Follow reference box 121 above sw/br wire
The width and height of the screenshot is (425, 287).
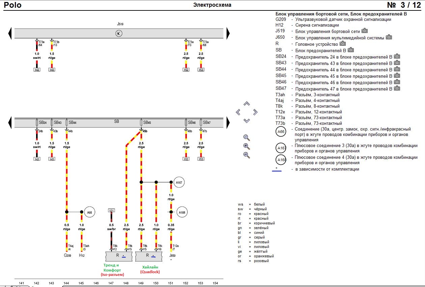111,211
